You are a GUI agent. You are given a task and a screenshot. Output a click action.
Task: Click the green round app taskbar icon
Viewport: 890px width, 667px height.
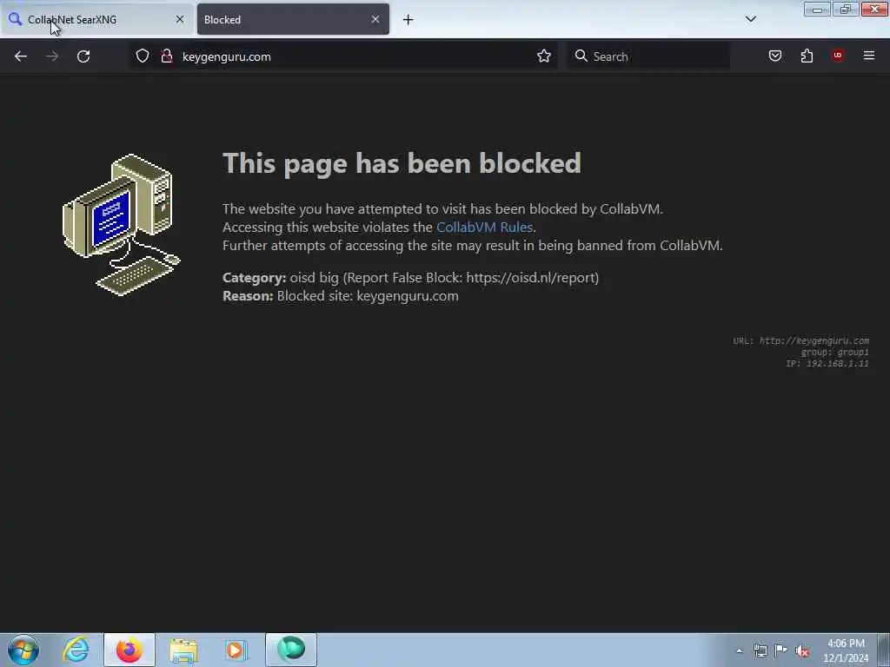(x=291, y=650)
